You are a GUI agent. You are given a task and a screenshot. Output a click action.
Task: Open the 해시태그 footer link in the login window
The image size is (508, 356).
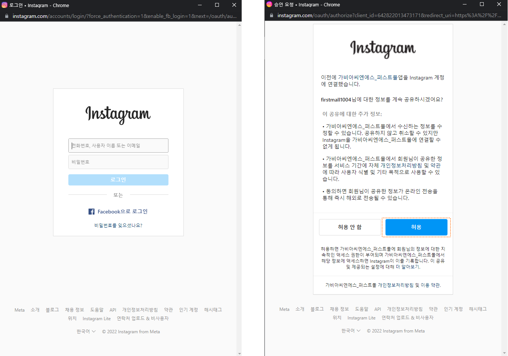[213, 310]
